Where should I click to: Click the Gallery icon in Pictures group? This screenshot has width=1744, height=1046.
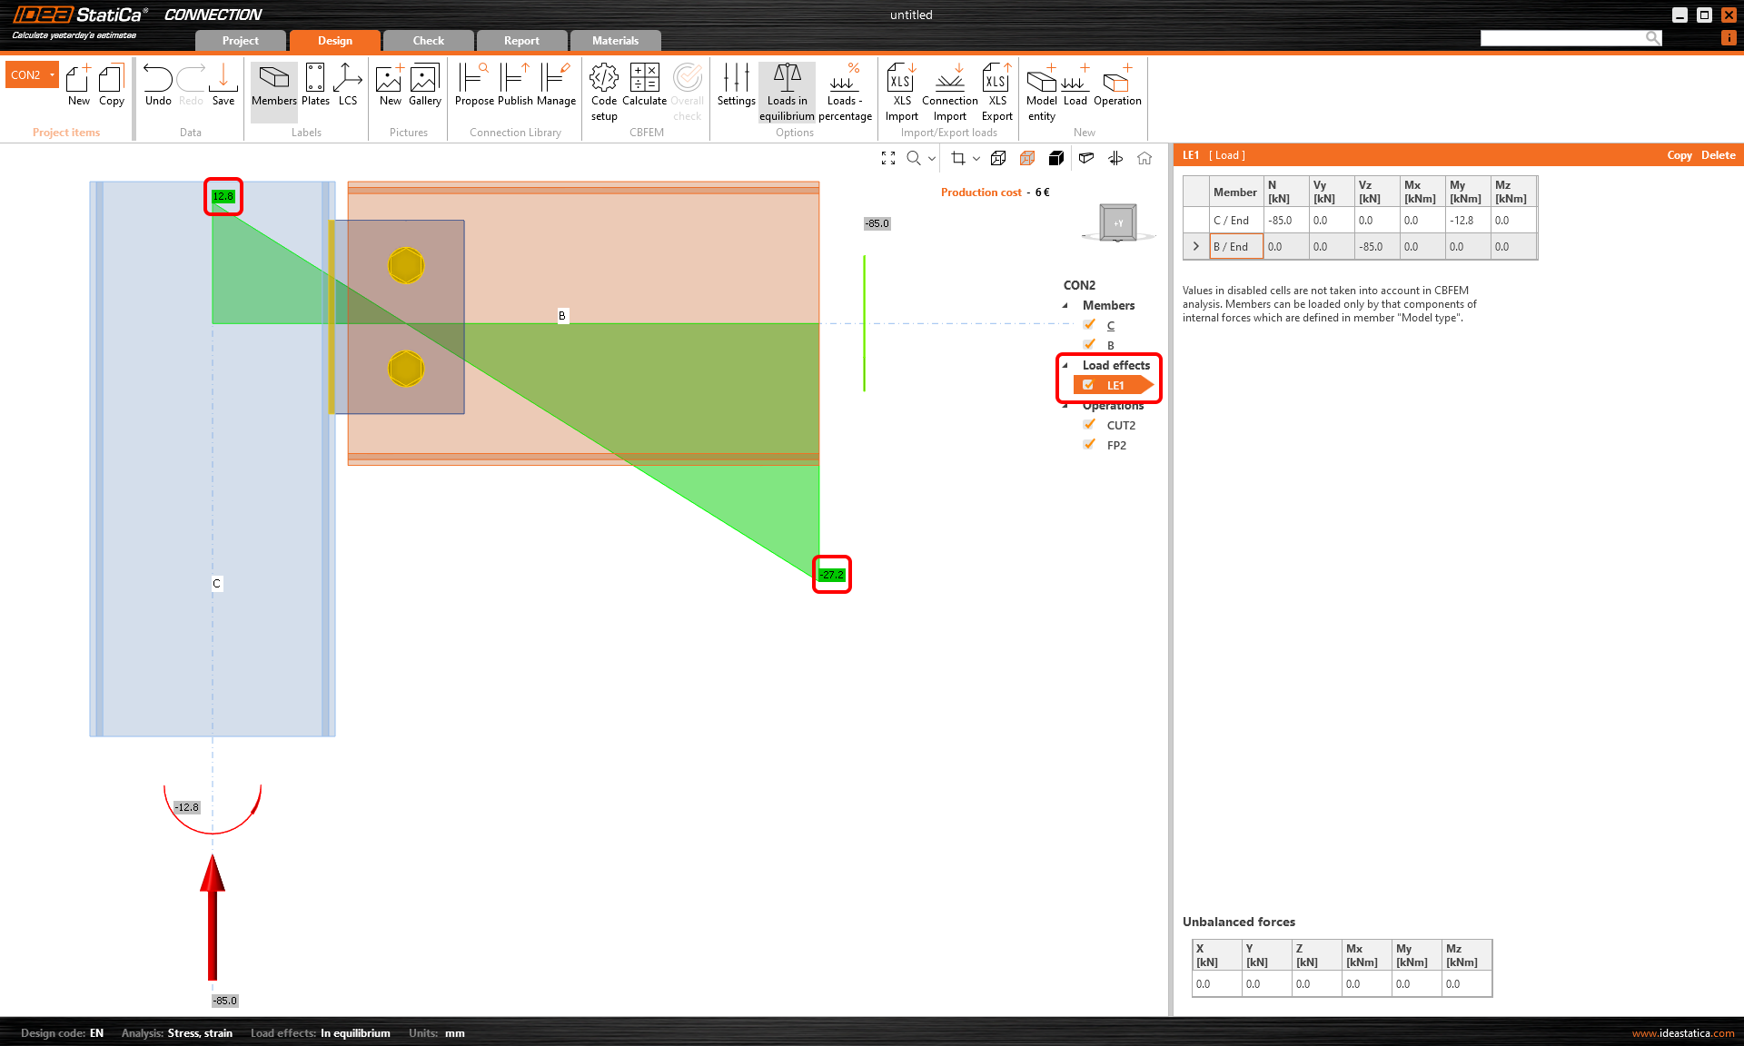423,86
